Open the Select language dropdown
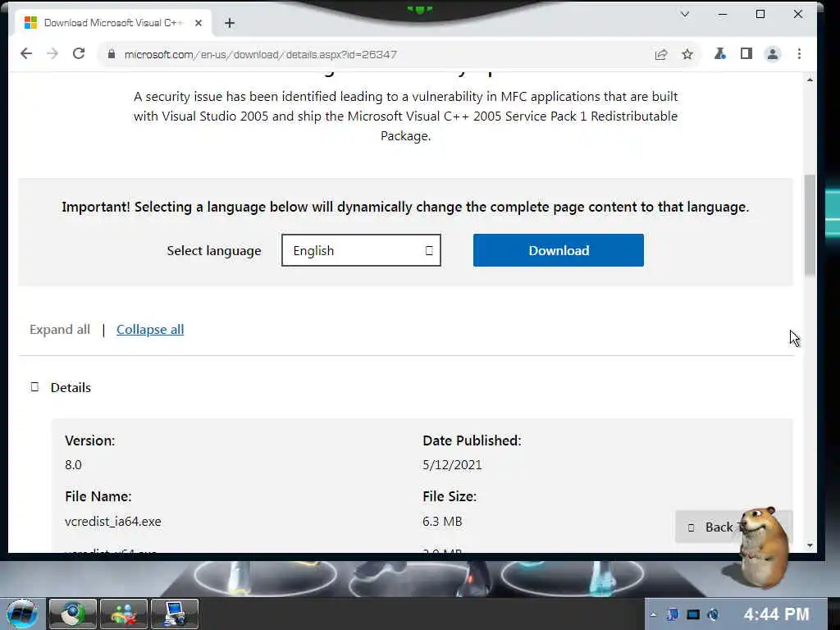Image resolution: width=840 pixels, height=630 pixels. click(361, 250)
